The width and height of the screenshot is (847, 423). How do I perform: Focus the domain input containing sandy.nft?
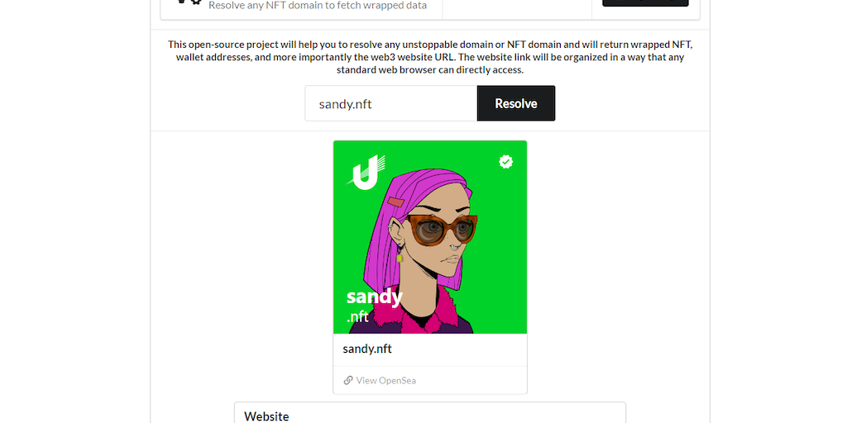pyautogui.click(x=391, y=103)
